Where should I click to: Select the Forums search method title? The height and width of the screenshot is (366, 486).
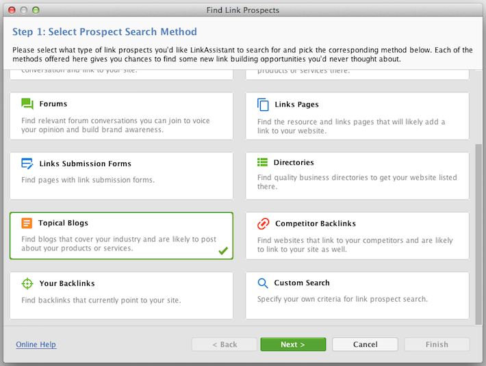53,104
